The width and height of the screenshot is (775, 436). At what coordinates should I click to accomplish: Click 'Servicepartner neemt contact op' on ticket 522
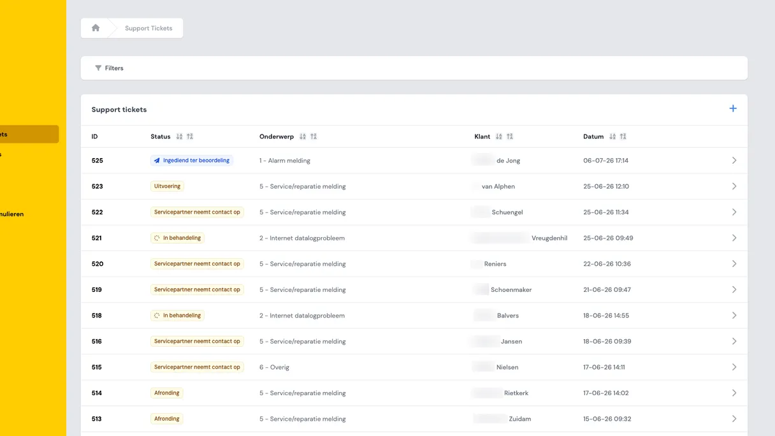pyautogui.click(x=197, y=212)
